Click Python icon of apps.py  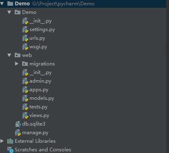25,90
